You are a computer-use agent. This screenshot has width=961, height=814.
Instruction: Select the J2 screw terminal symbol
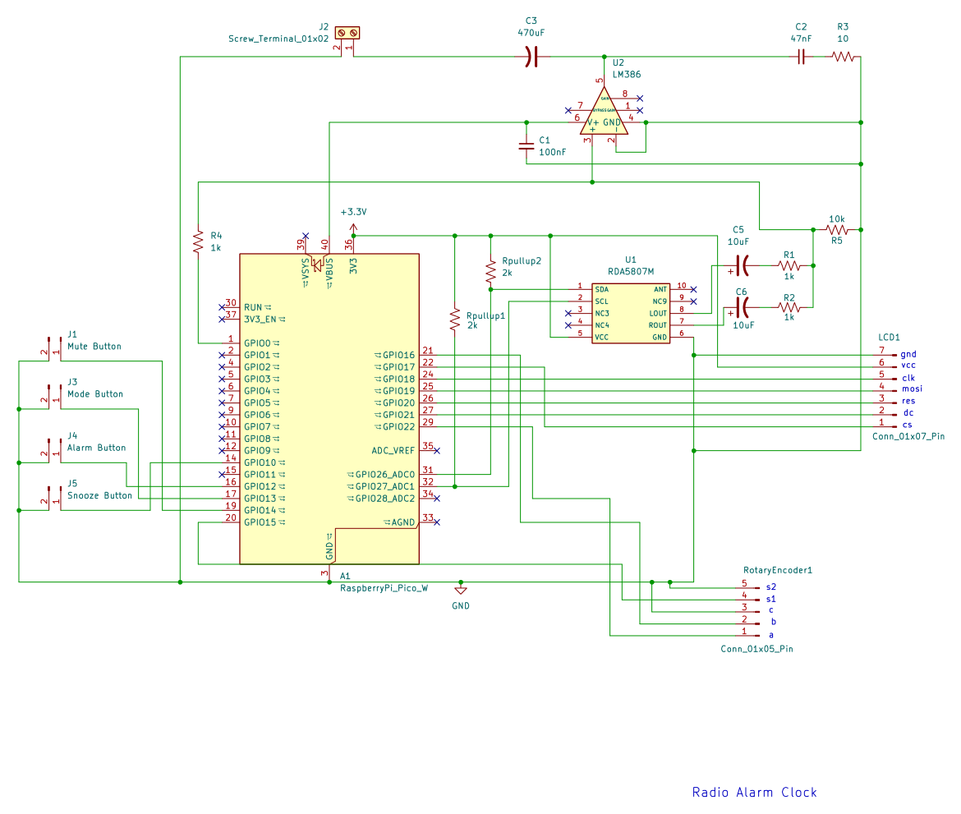tap(347, 33)
